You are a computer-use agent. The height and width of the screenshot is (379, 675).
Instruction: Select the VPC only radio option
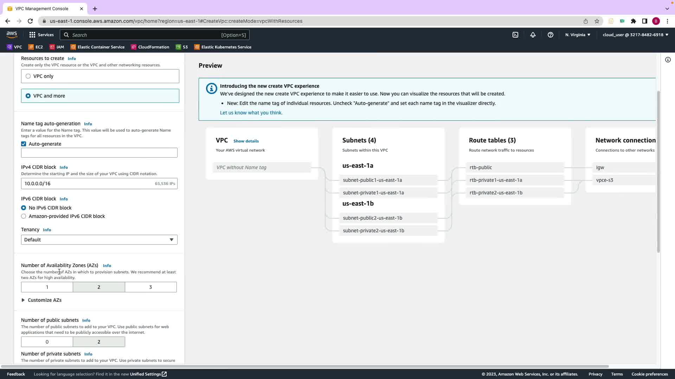[x=28, y=76]
